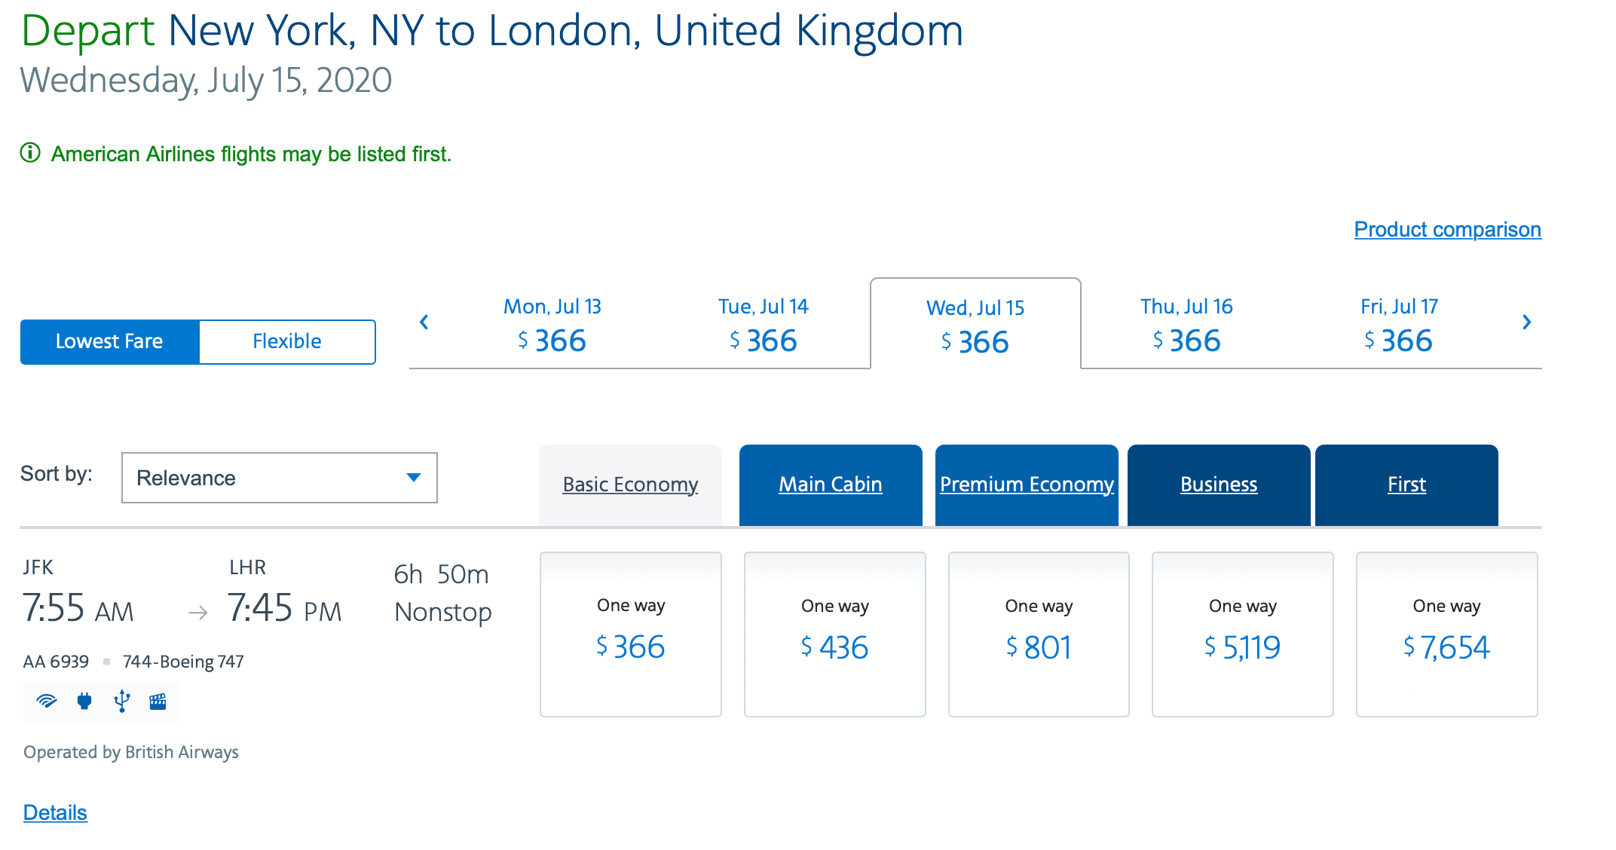Switch to the Flexible fare option
Viewport: 1616px width, 850px height.
click(287, 341)
